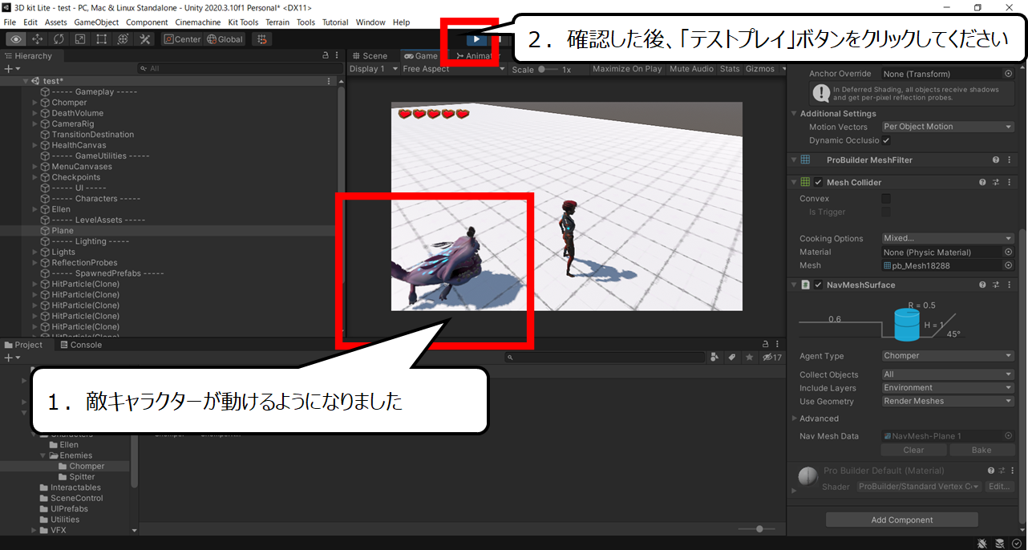The width and height of the screenshot is (1028, 550).
Task: Open scene test* context menu dots
Action: point(329,82)
